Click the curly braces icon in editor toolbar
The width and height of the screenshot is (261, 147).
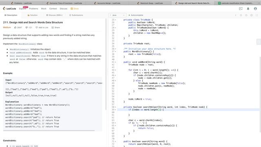click(x=241, y=15)
